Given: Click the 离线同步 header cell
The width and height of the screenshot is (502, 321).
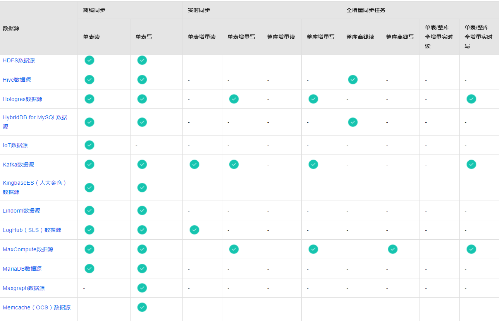Looking at the screenshot, I should (x=130, y=10).
